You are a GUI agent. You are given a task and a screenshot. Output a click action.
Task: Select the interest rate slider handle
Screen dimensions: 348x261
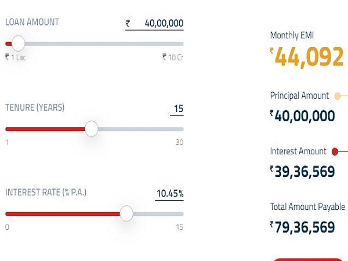(x=126, y=213)
